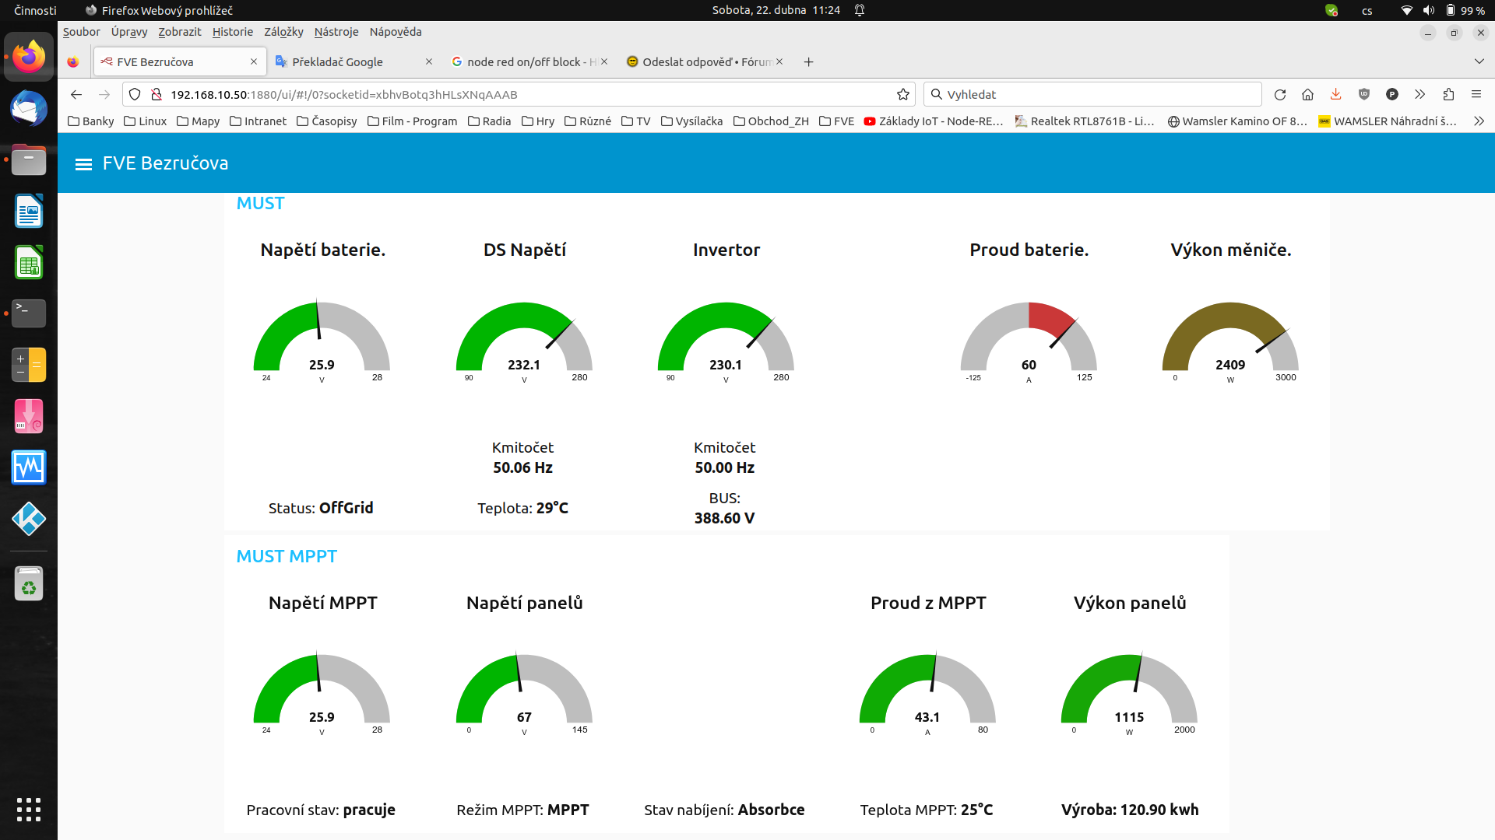Screen dimensions: 1495x840
Task: Switch to Překladač Google tab
Action: point(337,62)
